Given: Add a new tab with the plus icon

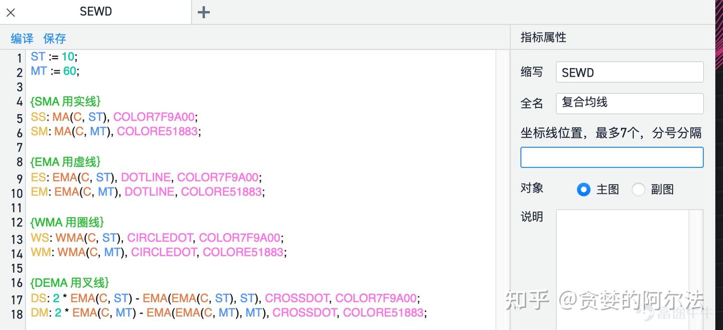Looking at the screenshot, I should click(203, 13).
